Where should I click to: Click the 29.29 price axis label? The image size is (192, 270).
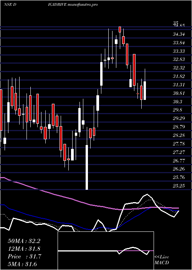coord(179,118)
